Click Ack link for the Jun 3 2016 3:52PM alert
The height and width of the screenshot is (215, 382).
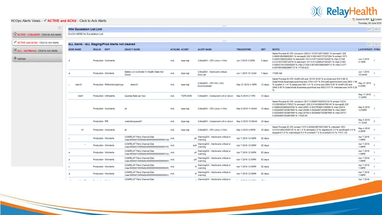pos(172,61)
